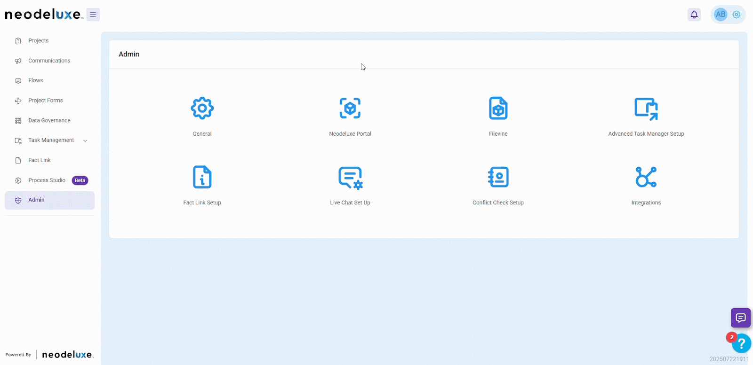
Task: Click the Project Forms sidebar icon
Action: [18, 101]
